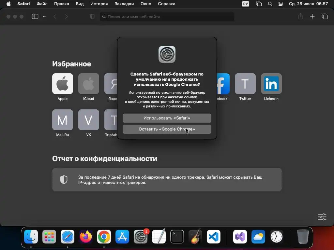This screenshot has height=250, width=334.
Task: Open the Twitter favorite tile
Action: pyautogui.click(x=245, y=84)
